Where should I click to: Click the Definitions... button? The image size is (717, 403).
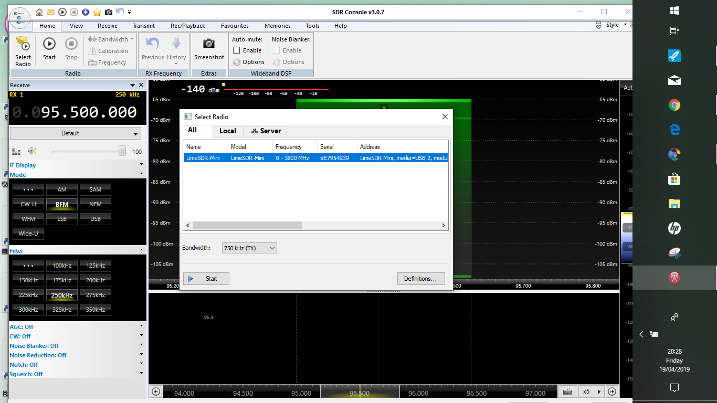tap(421, 279)
